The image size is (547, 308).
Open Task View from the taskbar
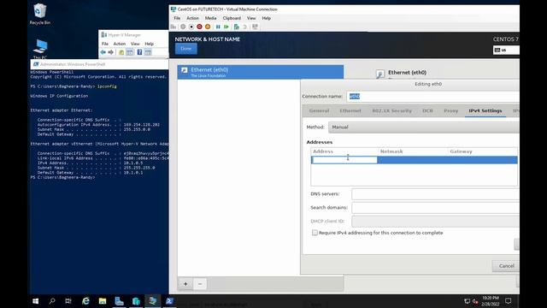coord(68,301)
